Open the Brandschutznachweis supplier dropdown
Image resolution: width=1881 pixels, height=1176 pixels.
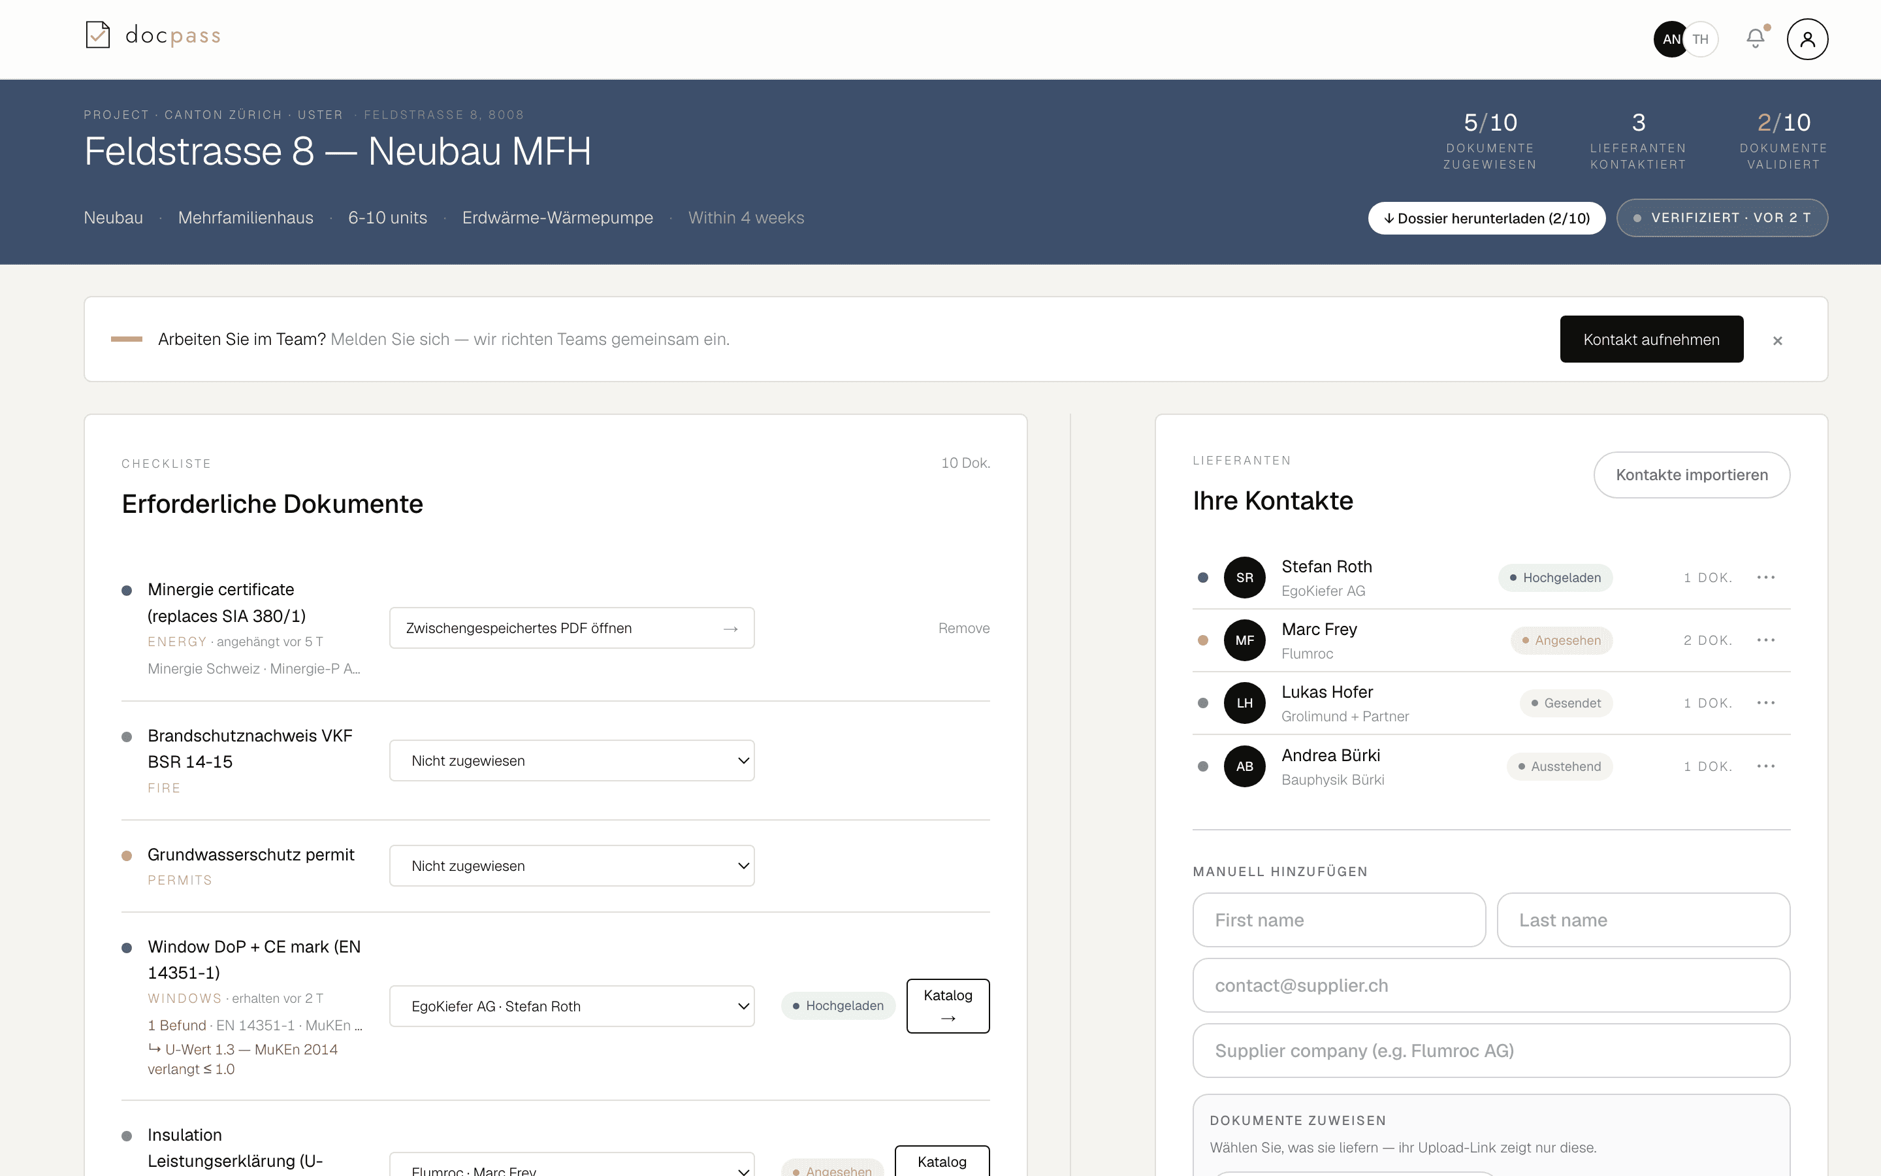pos(572,760)
